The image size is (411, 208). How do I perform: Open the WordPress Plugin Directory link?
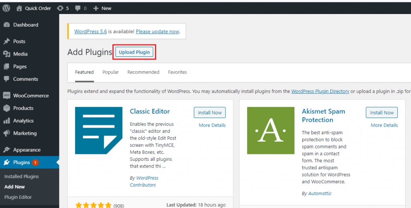click(x=320, y=91)
